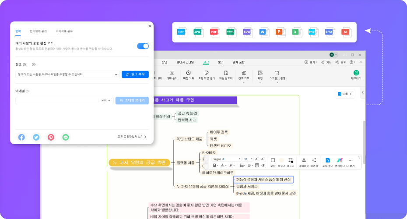Image resolution: width=407 pixels, height=219 pixels.
Task: Click the 파일 암호화 file encryption icon
Action: click(226, 75)
